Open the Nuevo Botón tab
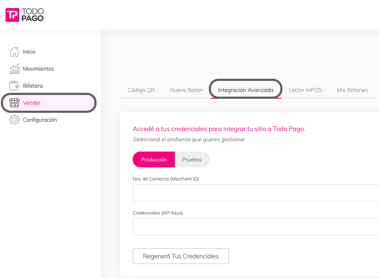Viewport: 379px width, 278px height. tap(186, 90)
